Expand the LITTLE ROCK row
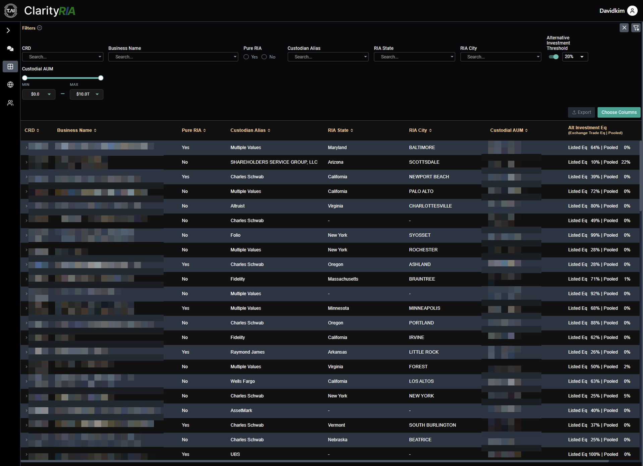Viewport: 643px width, 466px height. coord(26,352)
